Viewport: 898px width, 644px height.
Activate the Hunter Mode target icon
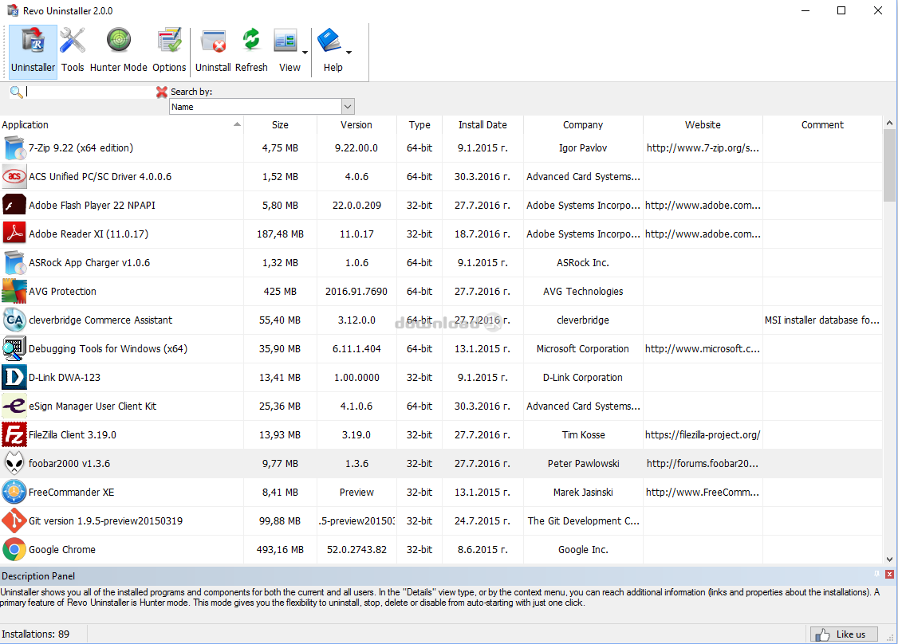[119, 41]
